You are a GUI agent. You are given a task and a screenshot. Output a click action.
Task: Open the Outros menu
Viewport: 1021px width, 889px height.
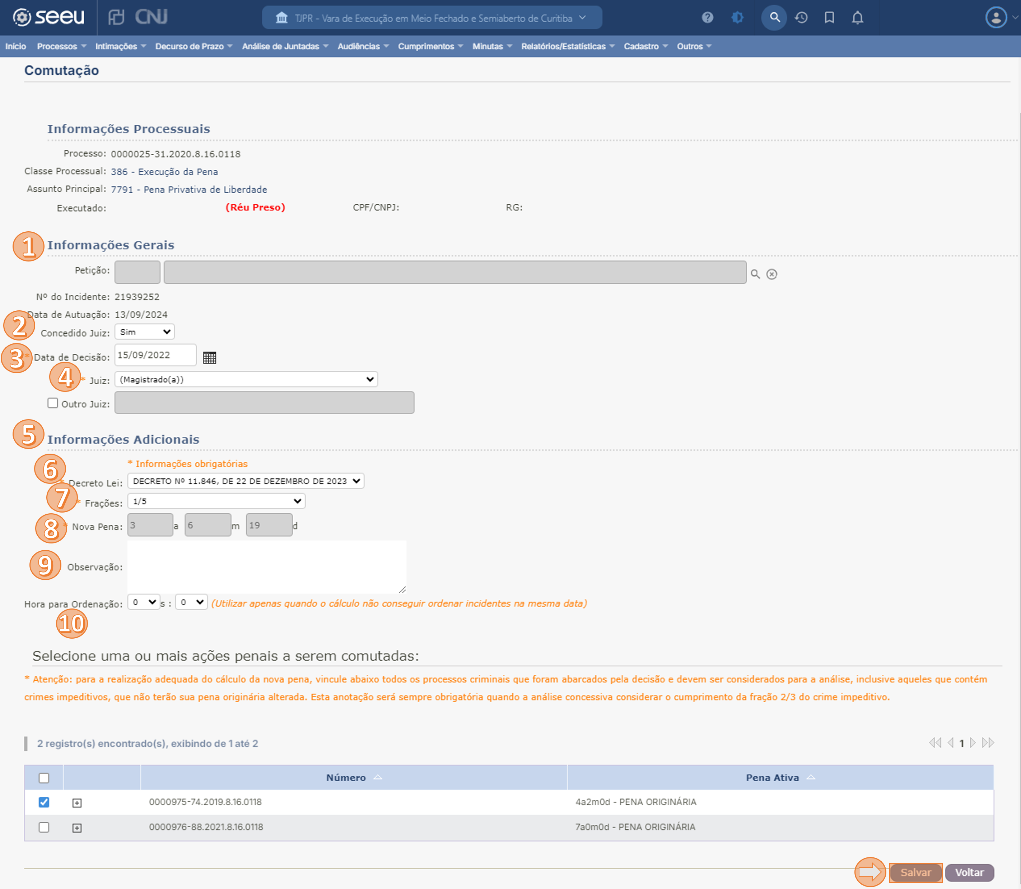pos(694,46)
